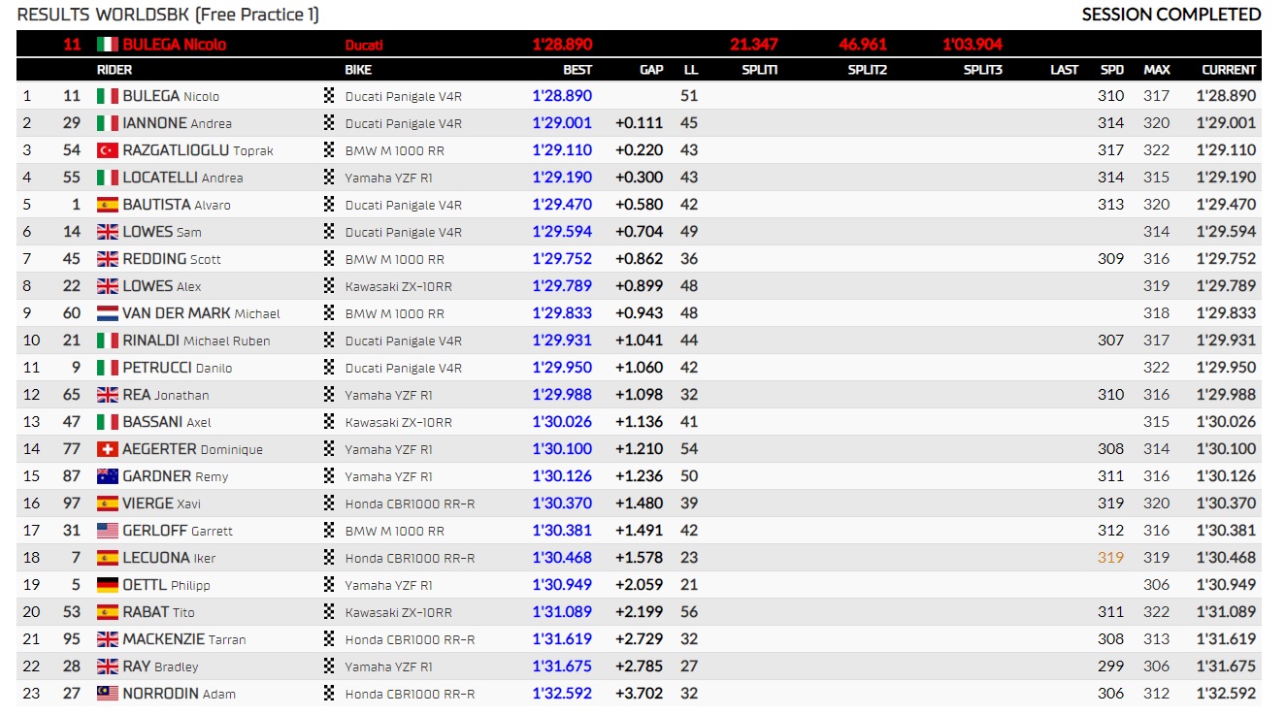Open rider BAUTISTA Alvaro
Viewport: 1286px width, 715px height.
click(x=177, y=205)
